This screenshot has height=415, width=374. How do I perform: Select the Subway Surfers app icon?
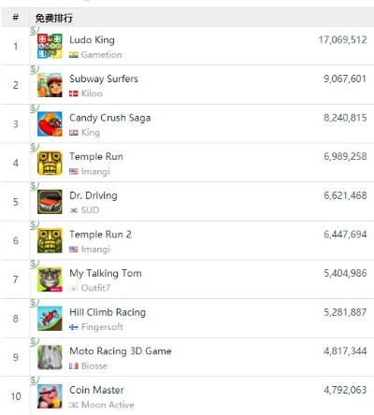coord(50,85)
